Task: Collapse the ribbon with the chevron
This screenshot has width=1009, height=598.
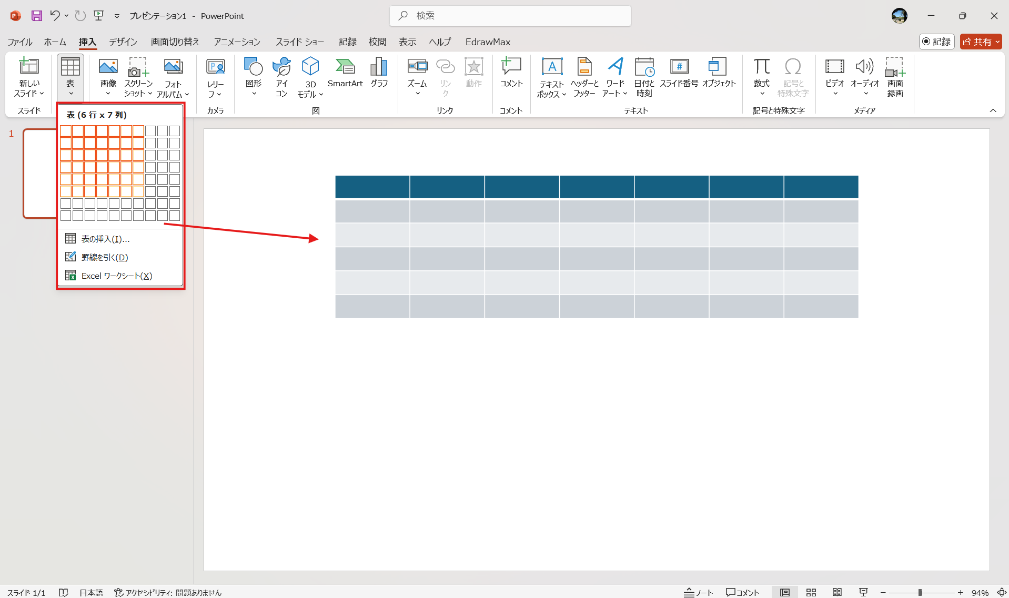Action: click(993, 110)
